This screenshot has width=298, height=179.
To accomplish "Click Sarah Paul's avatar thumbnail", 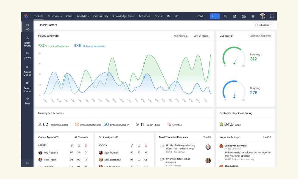I will click(208, 147).
